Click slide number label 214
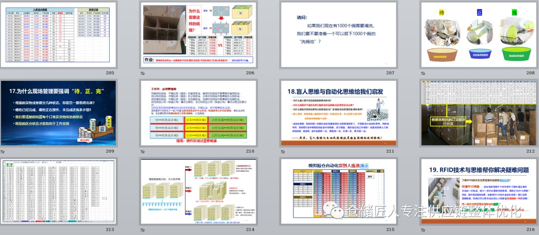Screen dimensions: 539x235 (250, 230)
